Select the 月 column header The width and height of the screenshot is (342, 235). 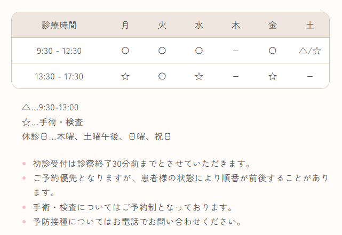click(x=125, y=25)
